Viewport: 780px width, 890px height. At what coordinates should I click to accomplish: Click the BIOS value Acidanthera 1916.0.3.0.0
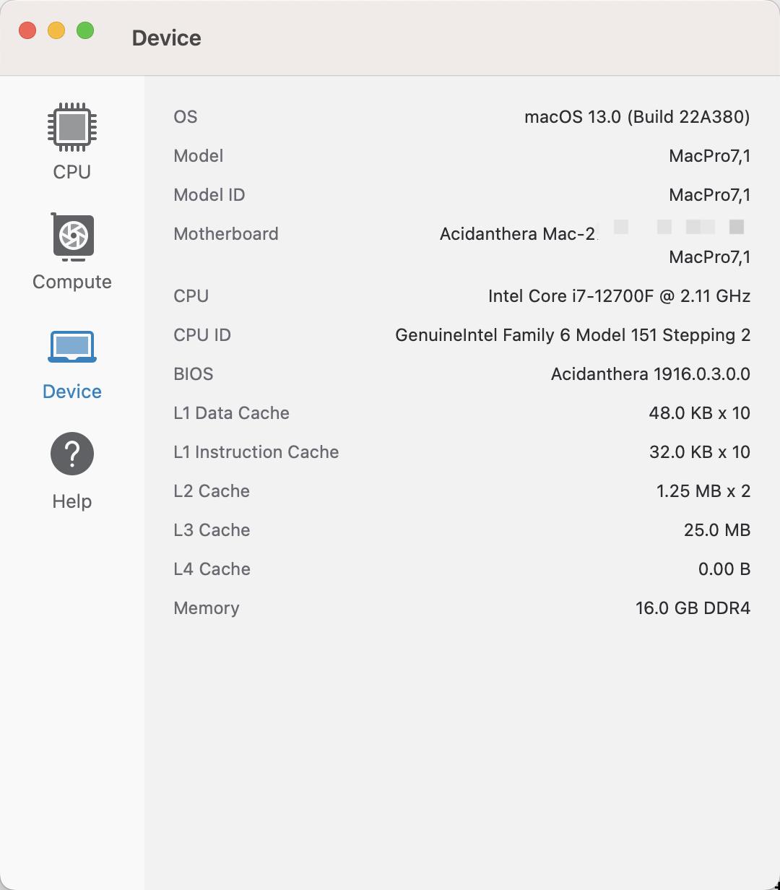(x=649, y=373)
